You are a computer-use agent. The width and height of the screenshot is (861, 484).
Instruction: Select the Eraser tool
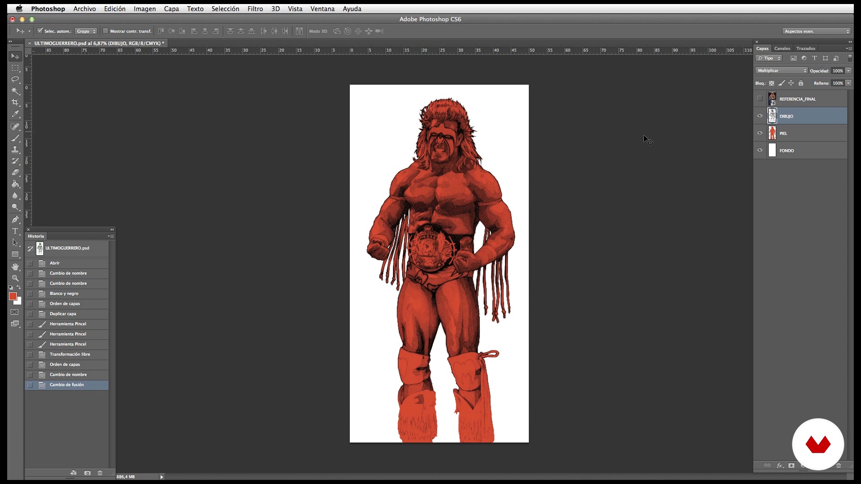(x=15, y=173)
